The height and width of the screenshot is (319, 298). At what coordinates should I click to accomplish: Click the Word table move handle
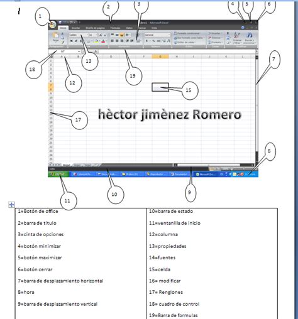point(11,205)
